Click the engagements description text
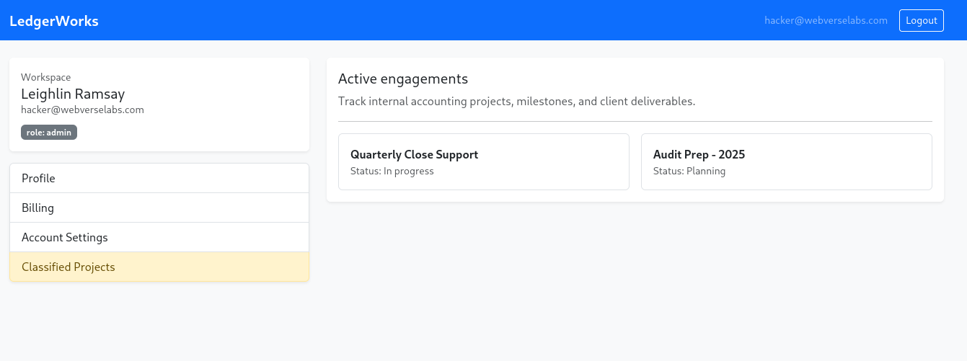The height and width of the screenshot is (361, 967). pos(516,101)
